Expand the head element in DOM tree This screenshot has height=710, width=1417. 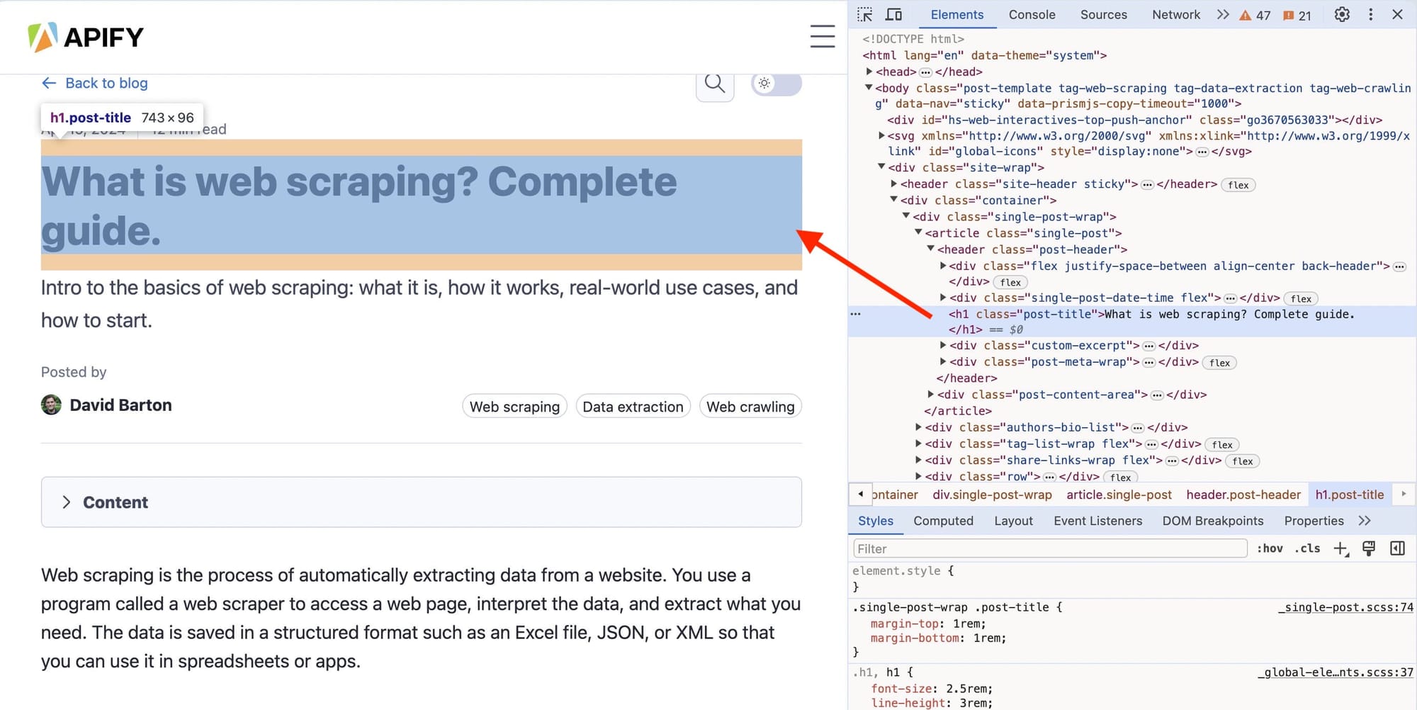click(x=870, y=72)
